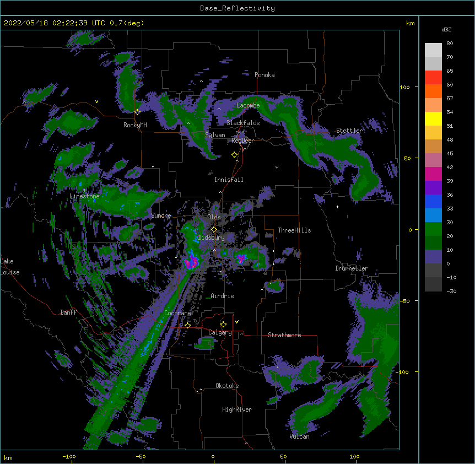The image size is (475, 464).
Task: Click the white plus marker north of Drumheller
Action: click(337, 207)
